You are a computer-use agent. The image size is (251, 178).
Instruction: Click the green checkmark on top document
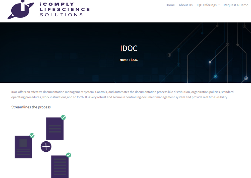(63, 117)
